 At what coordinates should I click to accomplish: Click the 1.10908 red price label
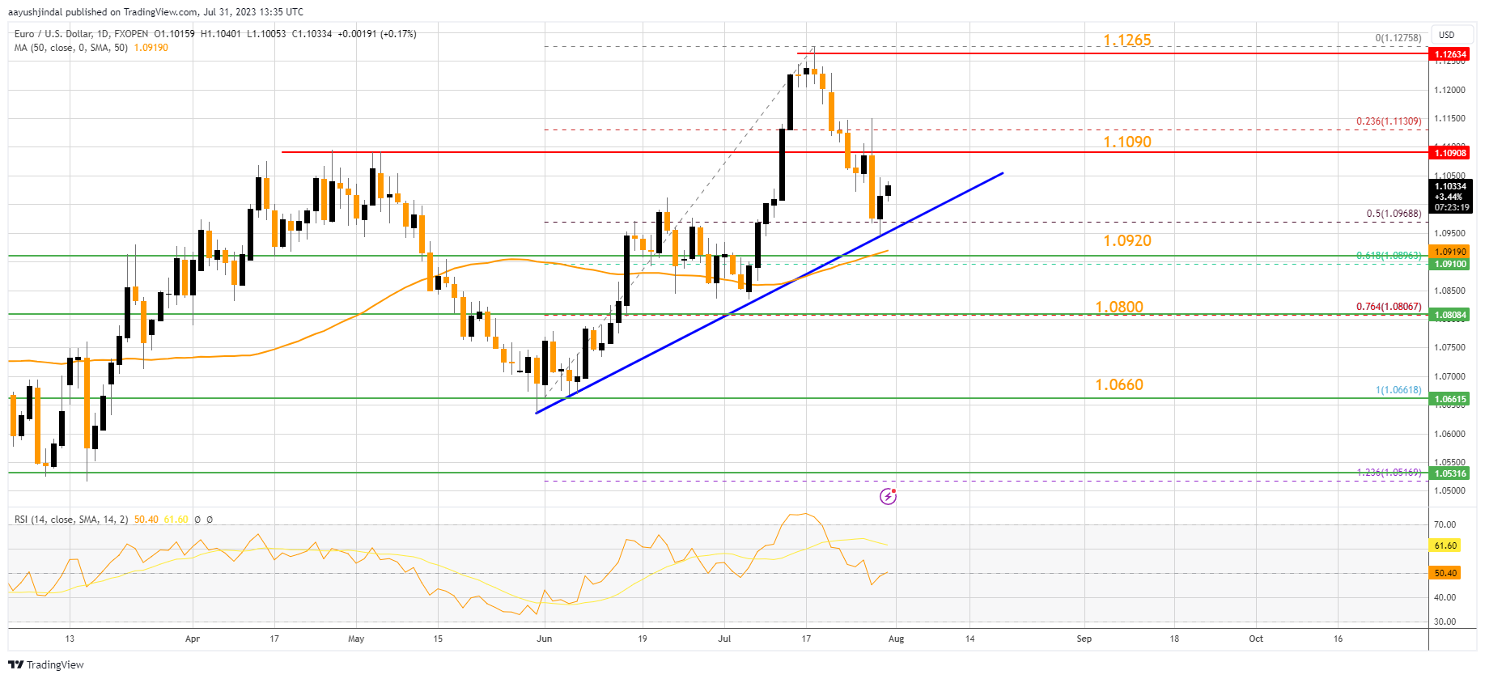pyautogui.click(x=1450, y=152)
